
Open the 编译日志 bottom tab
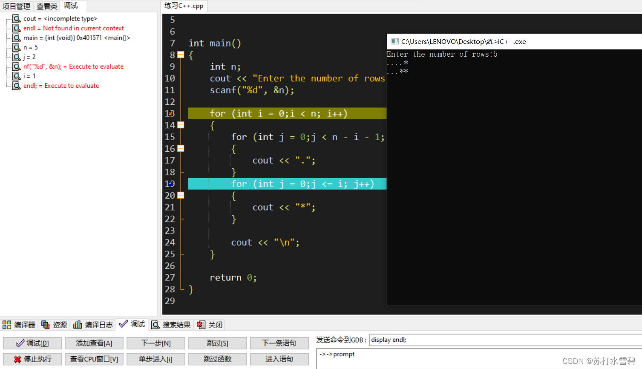tap(93, 325)
